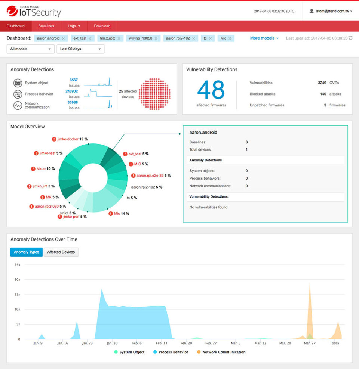Remove aaron.rpi2-102 model tag

click(194, 38)
